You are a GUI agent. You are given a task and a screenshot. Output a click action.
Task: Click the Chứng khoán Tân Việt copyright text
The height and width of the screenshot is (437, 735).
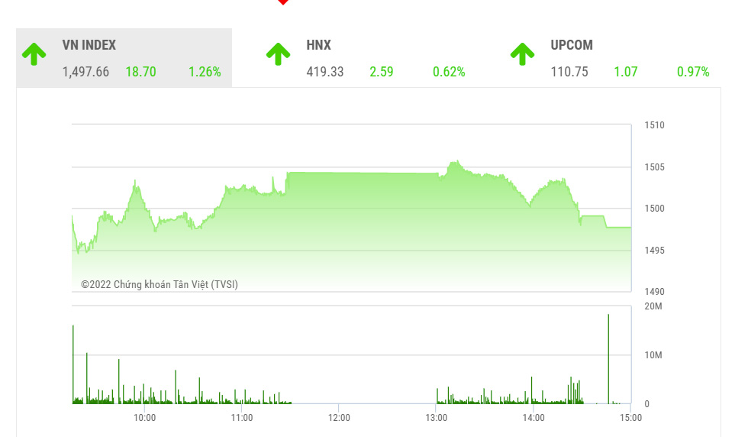(x=160, y=284)
